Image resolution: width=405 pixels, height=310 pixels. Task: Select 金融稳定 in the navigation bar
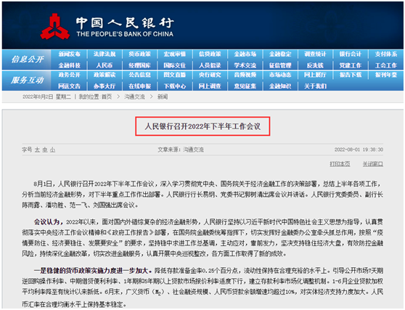tap(280, 54)
